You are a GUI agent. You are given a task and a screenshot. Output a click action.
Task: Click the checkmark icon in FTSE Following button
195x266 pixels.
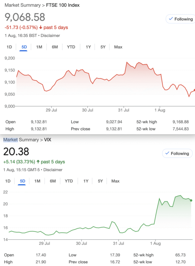click(x=171, y=19)
